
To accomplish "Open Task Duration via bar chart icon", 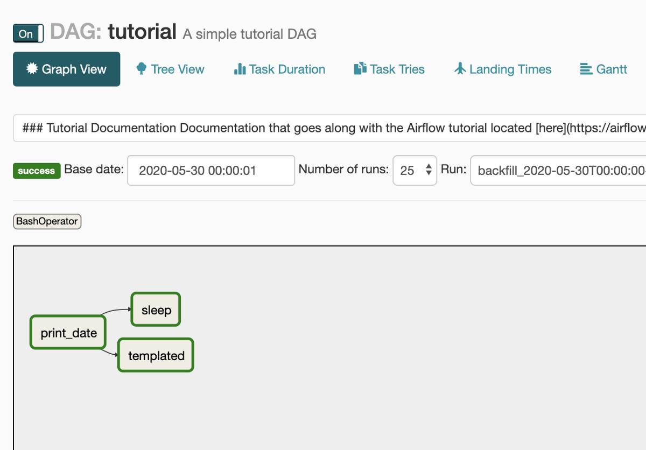I will [241, 69].
